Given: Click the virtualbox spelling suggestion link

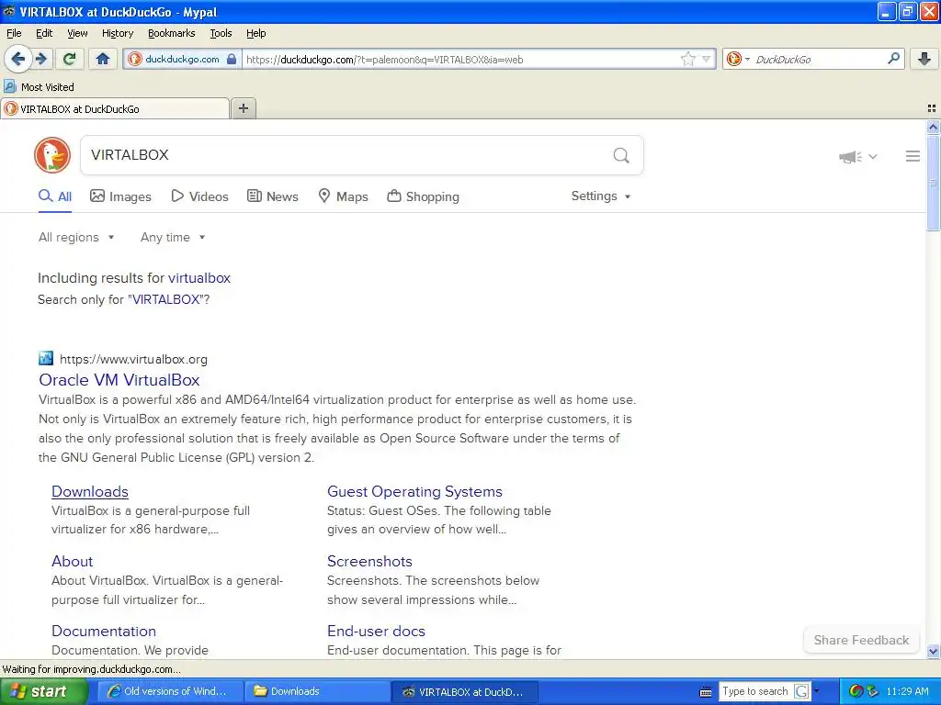Looking at the screenshot, I should coord(199,277).
